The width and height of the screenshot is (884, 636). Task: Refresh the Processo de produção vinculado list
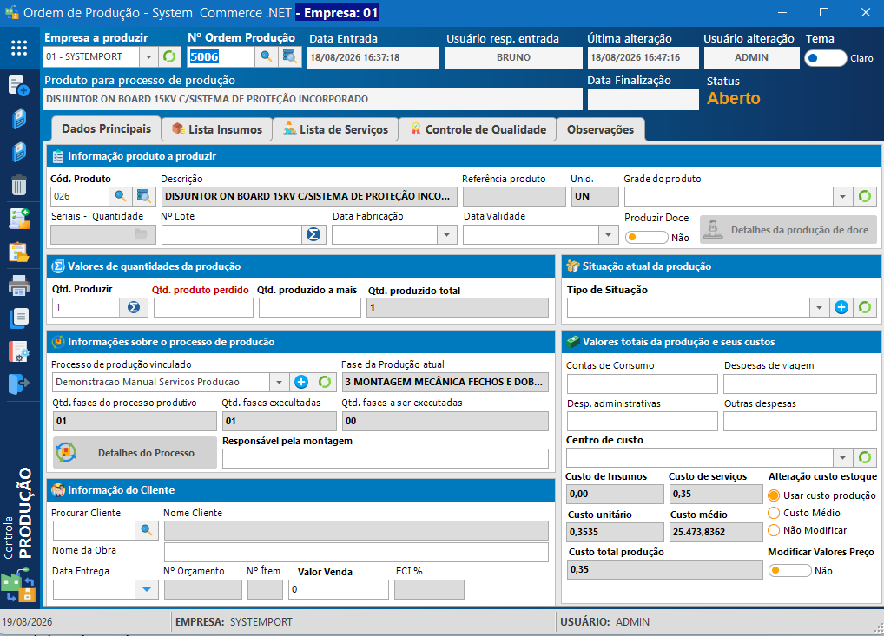coord(325,382)
